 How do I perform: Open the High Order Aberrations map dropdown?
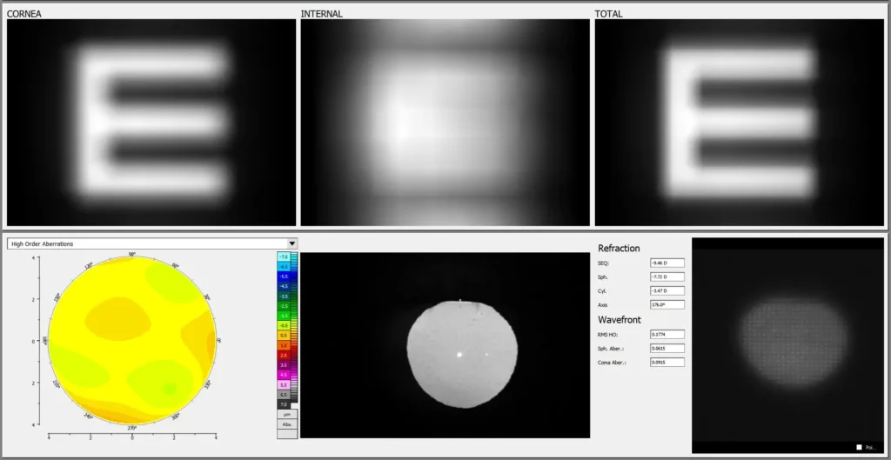coord(152,243)
